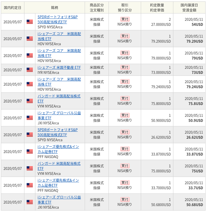207x212 pixels.
Task: Click the 国内譲渡日 受渡金額 column header
Action: (x=189, y=8)
